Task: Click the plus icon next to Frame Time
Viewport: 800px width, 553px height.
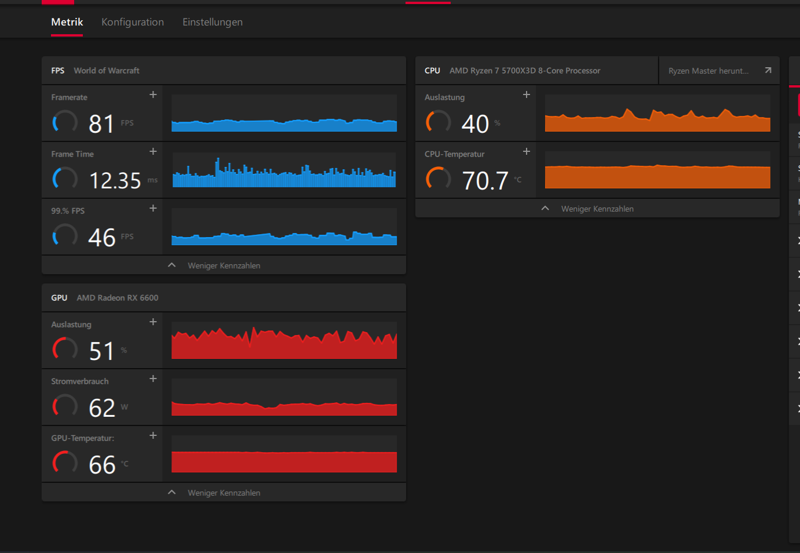Action: point(153,151)
